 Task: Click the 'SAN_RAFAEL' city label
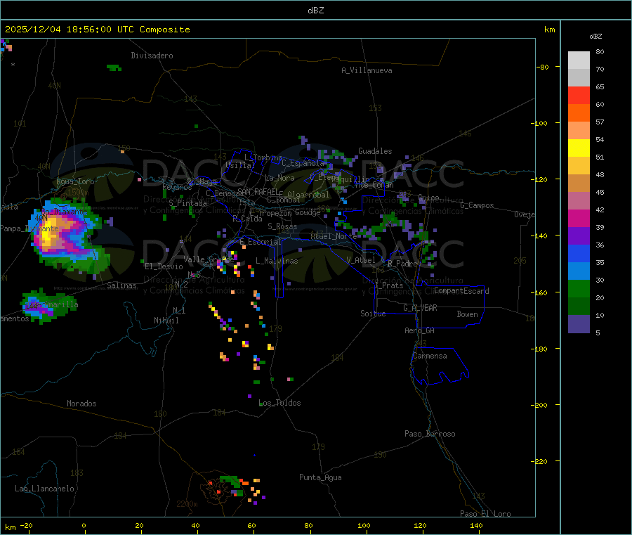pyautogui.click(x=258, y=191)
